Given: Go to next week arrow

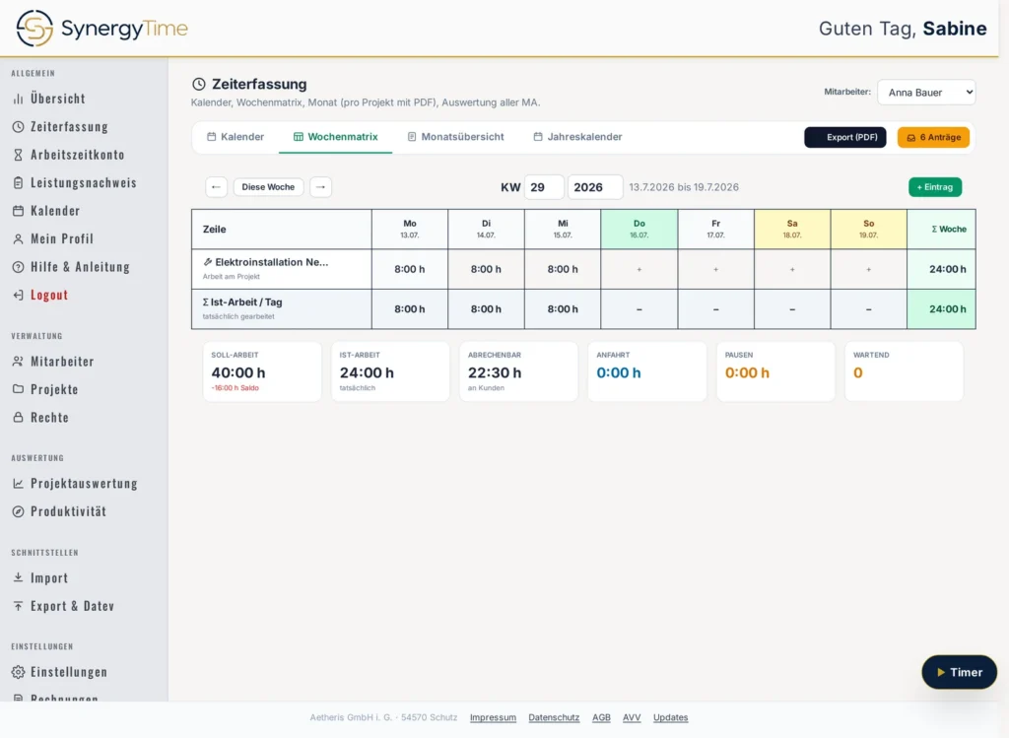Looking at the screenshot, I should [x=320, y=187].
